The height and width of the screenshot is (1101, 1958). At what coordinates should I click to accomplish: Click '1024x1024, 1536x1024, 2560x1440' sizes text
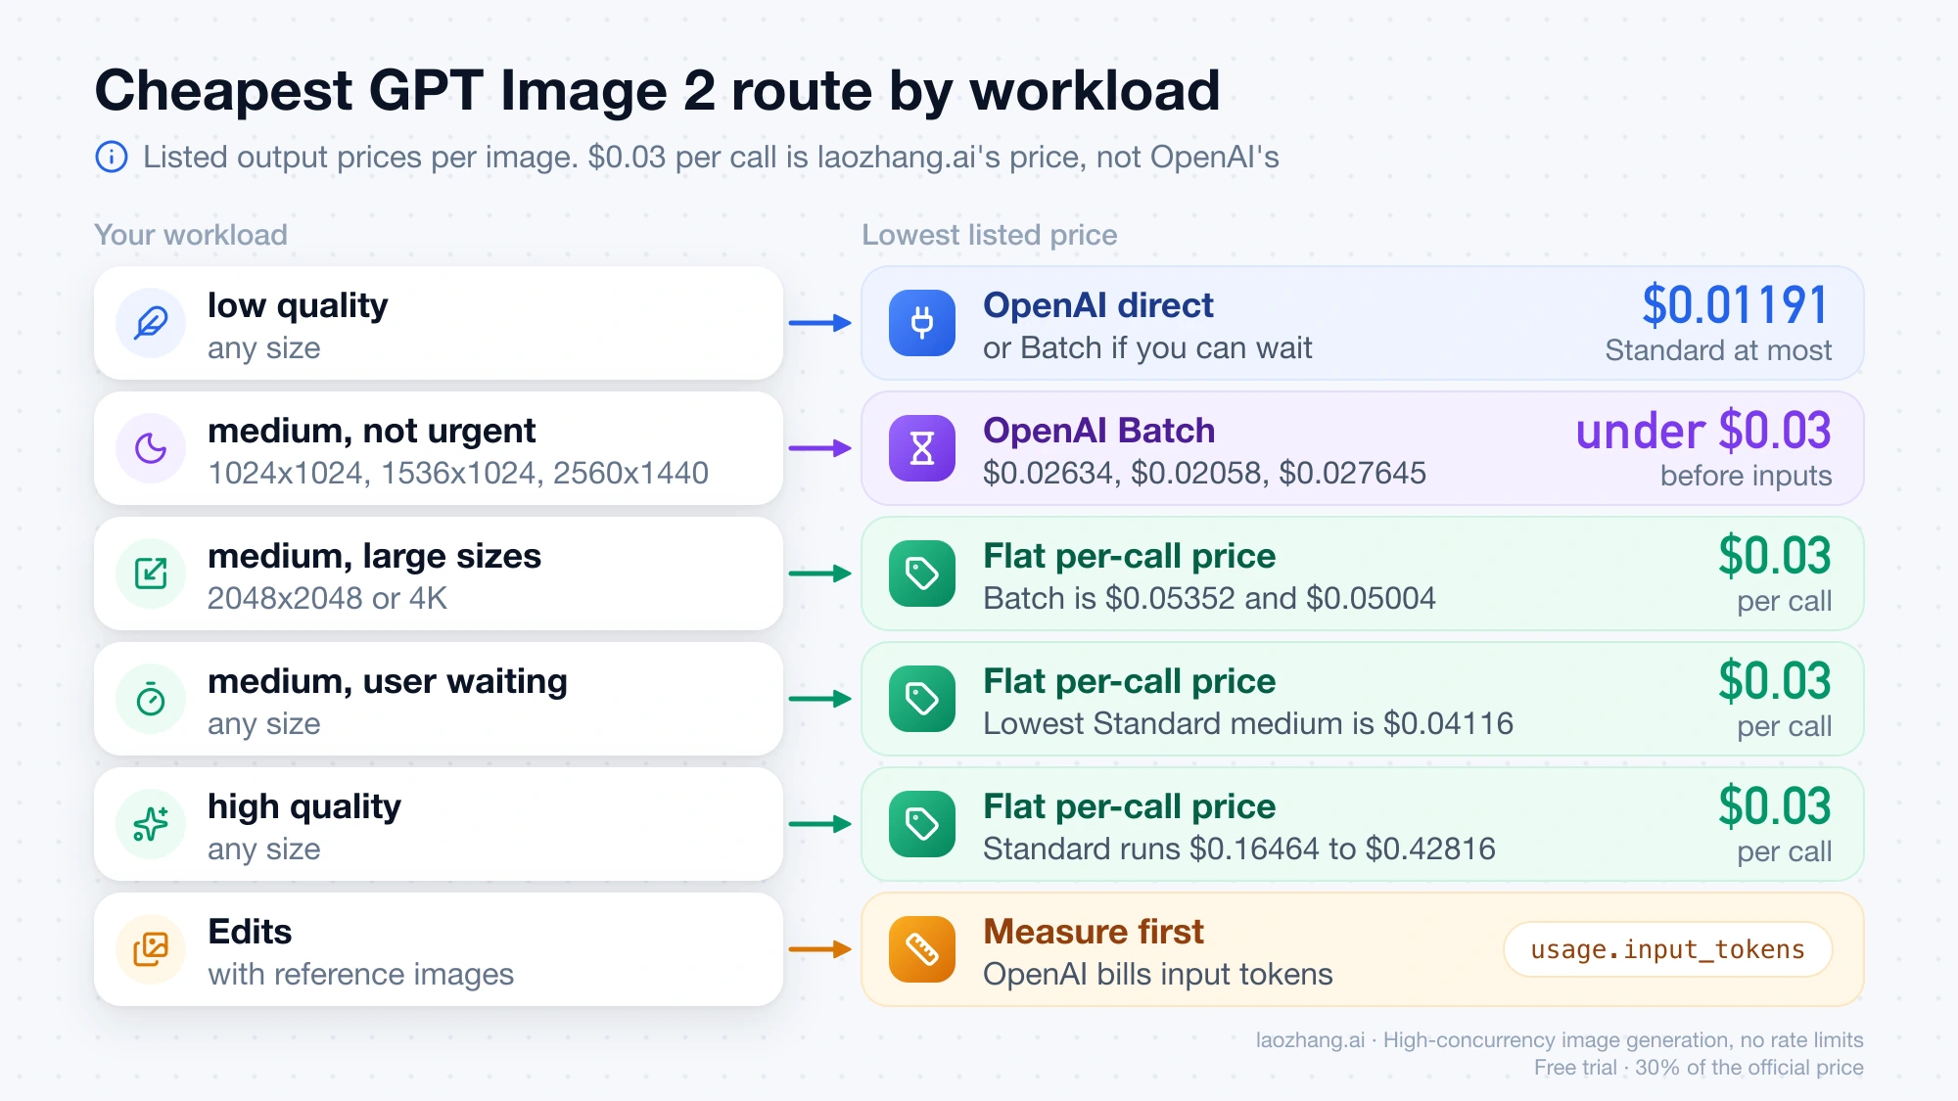coord(458,474)
